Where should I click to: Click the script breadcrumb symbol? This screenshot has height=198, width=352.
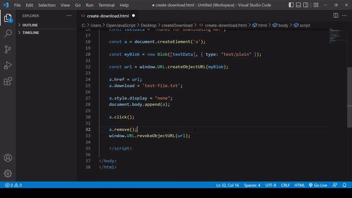pyautogui.click(x=302, y=25)
